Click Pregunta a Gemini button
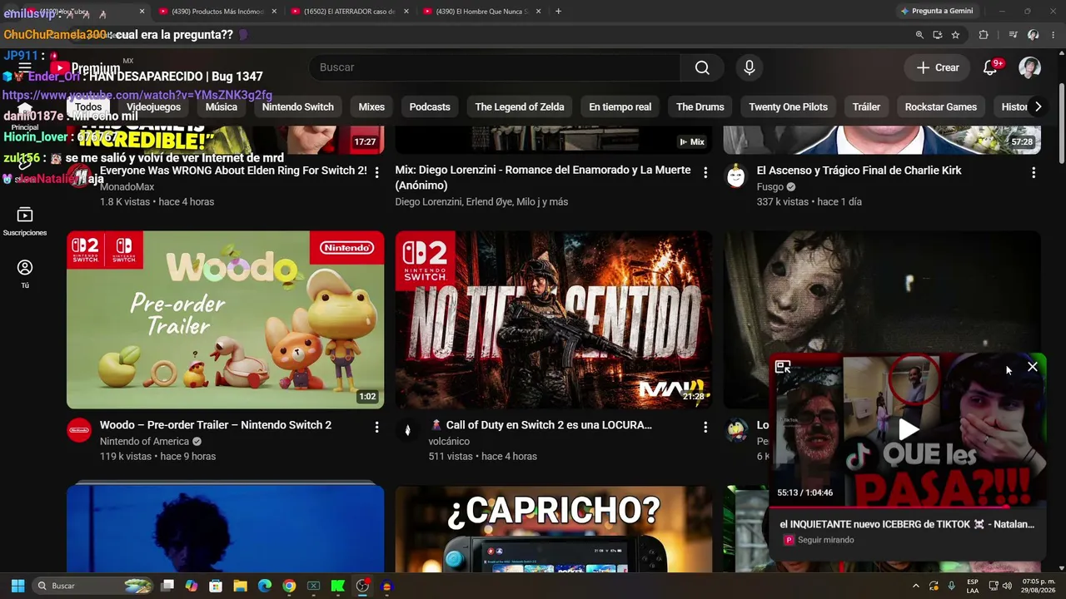The height and width of the screenshot is (599, 1066). (936, 11)
